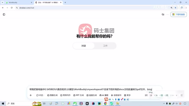This screenshot has height=106, width=189.
Task: Select the AI 播客 podcast tool
Action: pyautogui.click(x=104, y=95)
